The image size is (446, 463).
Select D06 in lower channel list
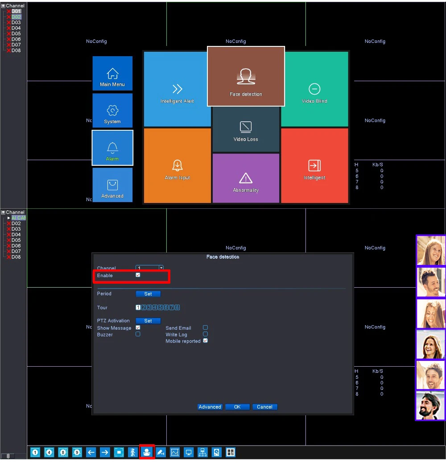pyautogui.click(x=16, y=246)
